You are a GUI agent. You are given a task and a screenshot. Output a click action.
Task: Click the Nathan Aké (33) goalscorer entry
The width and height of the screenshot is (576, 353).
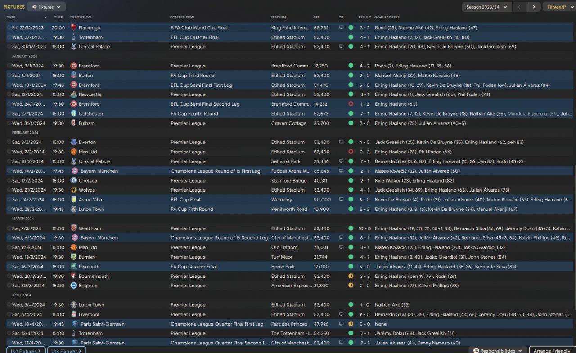392,305
